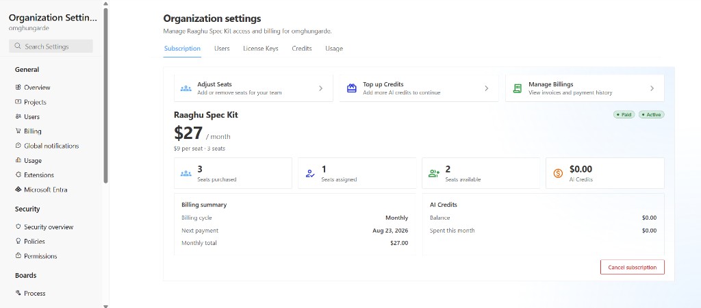Switch to the Users tab
The height and width of the screenshot is (308, 701).
tap(222, 49)
